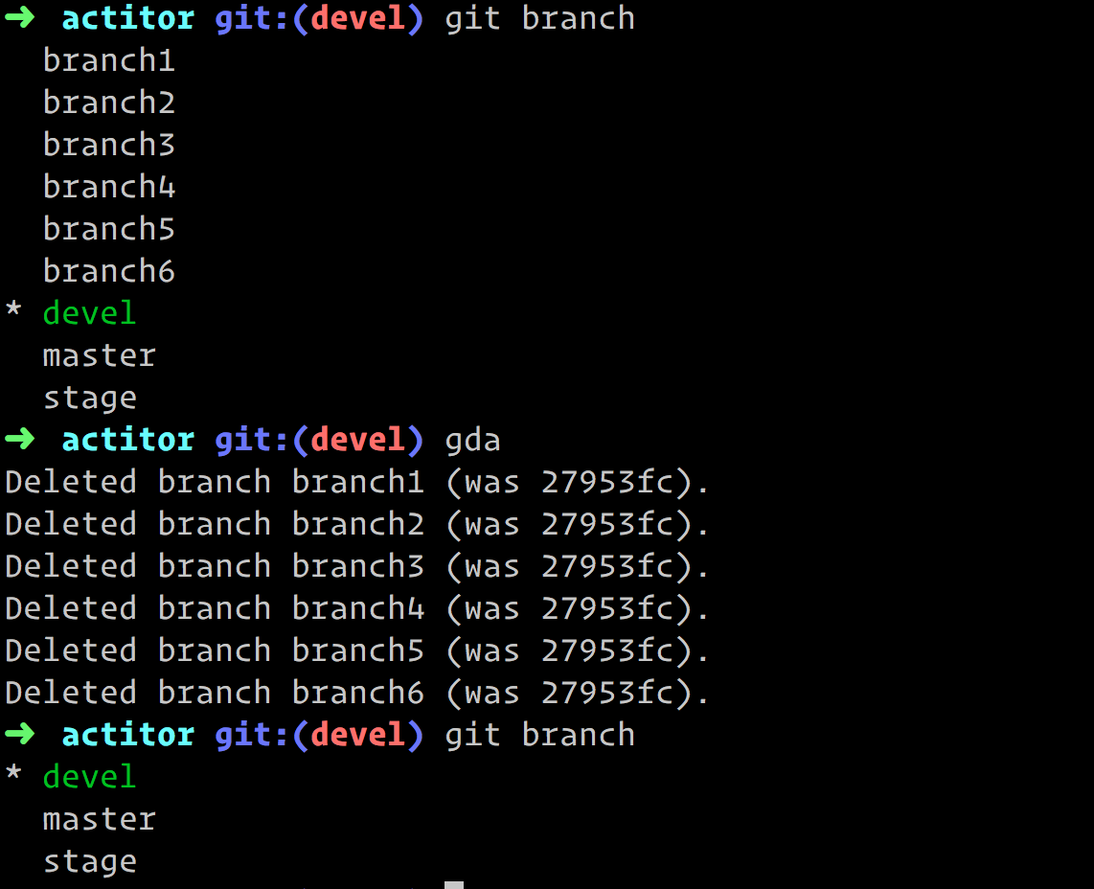Screen dimensions: 1094x889
Task: Select branch4 from the listed branches
Action: click(x=108, y=186)
